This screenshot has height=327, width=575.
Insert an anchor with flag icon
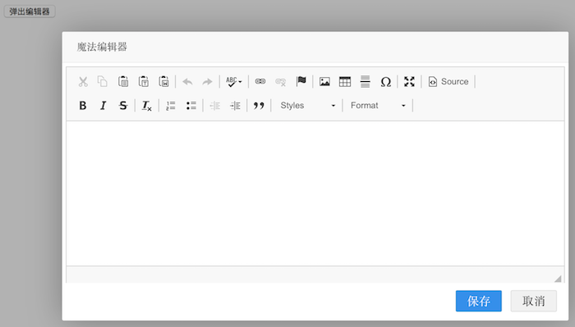pyautogui.click(x=301, y=82)
